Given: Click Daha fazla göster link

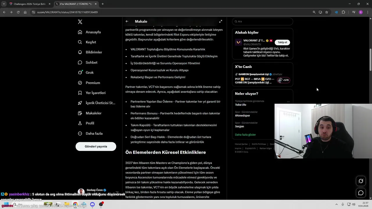Looking at the screenshot, I should [x=245, y=135].
